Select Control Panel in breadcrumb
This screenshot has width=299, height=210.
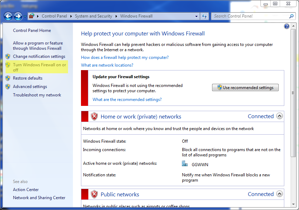54,16
